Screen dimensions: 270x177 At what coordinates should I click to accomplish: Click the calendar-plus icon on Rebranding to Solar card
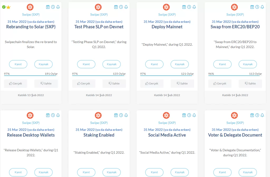click(x=48, y=7)
